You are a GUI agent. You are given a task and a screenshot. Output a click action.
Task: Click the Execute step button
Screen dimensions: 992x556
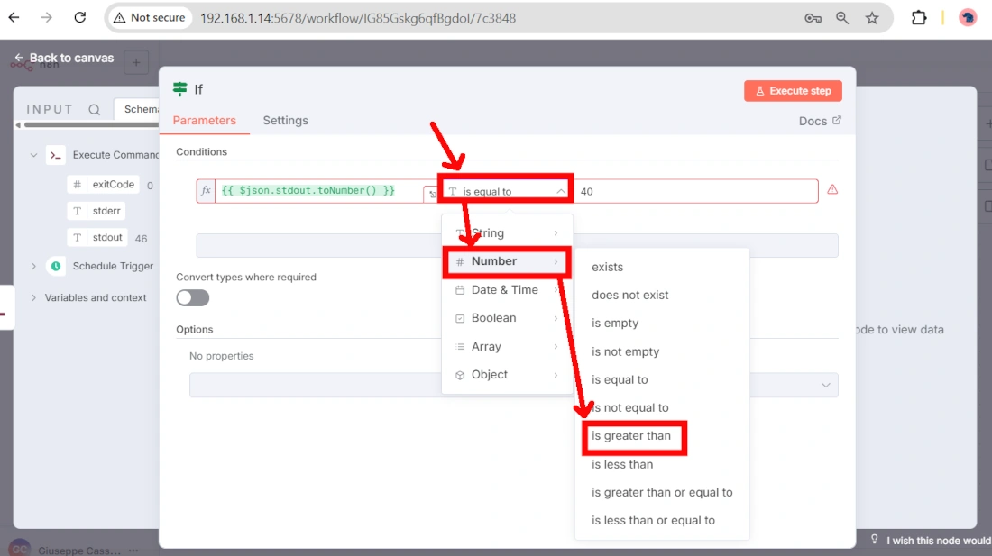(793, 91)
